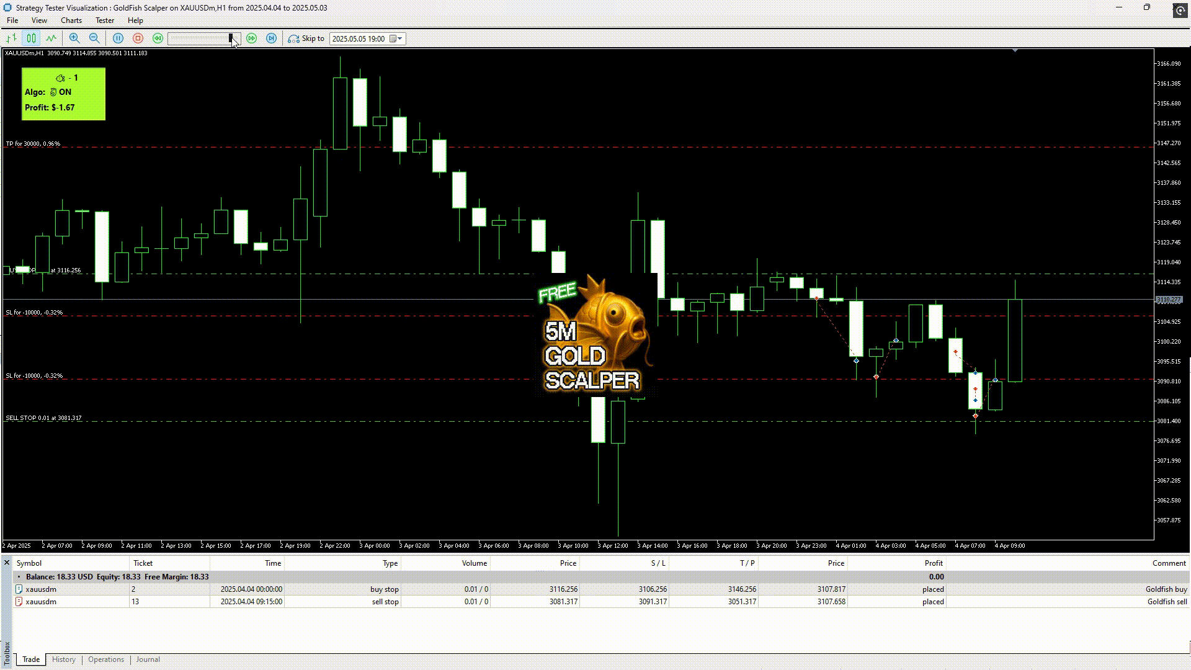This screenshot has height=670, width=1191.
Task: Sort by the Symbol column header
Action: point(71,563)
